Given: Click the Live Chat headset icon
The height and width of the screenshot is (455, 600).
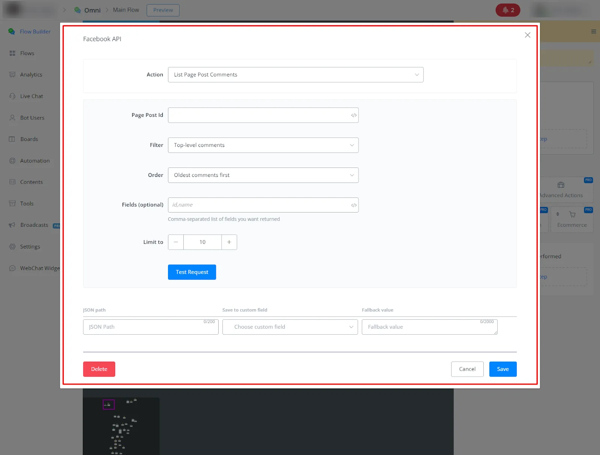Looking at the screenshot, I should (x=12, y=96).
